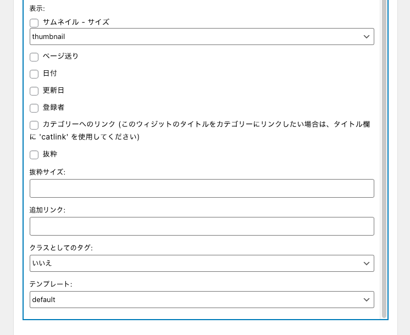
Task: Toggle the 日付 checkbox
Action: [34, 74]
